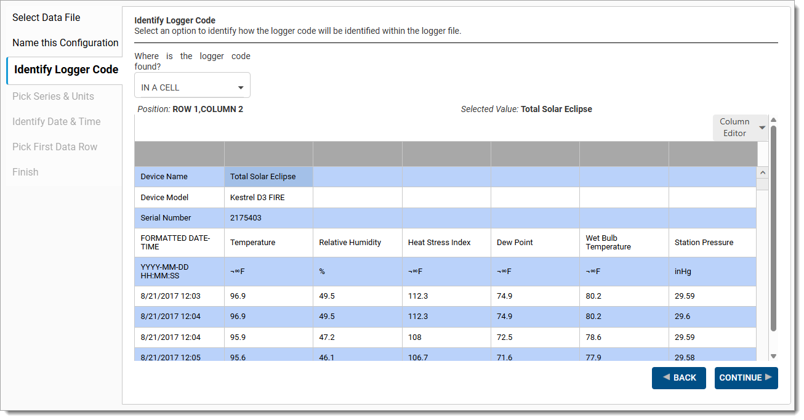
Task: Click the chevron inside the table scrollbar area
Action: [763, 173]
